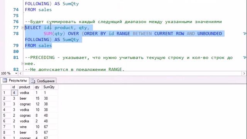
Task: Select SumQty 67 in row 7
Action: (x=50, y=127)
